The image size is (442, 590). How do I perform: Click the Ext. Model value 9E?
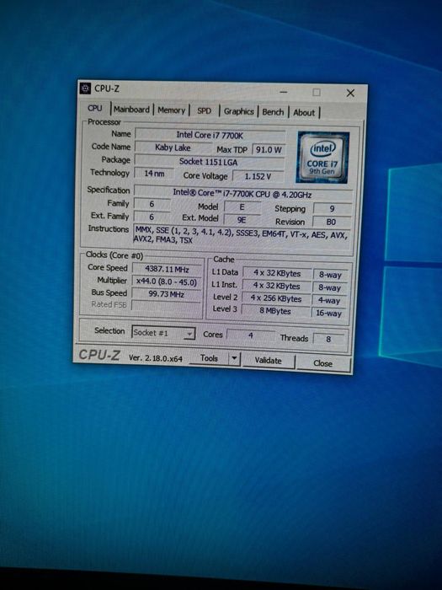[242, 220]
